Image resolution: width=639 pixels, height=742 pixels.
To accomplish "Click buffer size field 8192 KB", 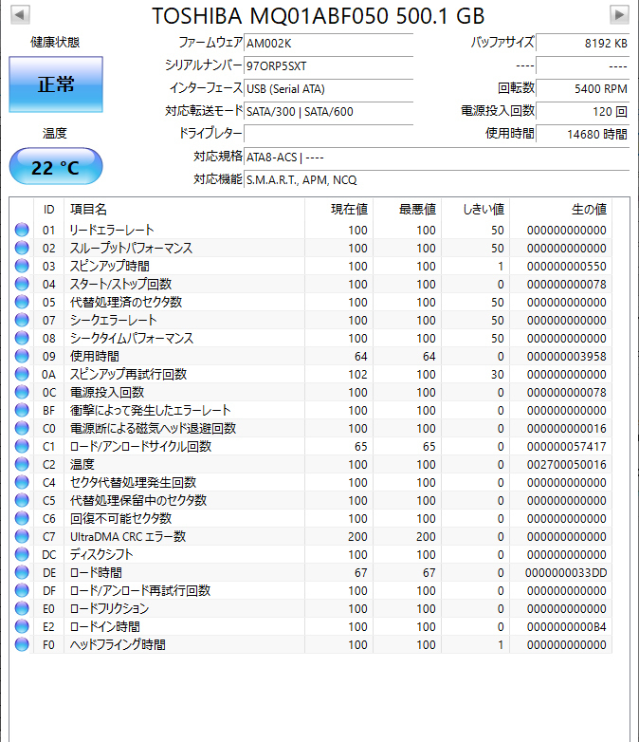I will pos(583,43).
